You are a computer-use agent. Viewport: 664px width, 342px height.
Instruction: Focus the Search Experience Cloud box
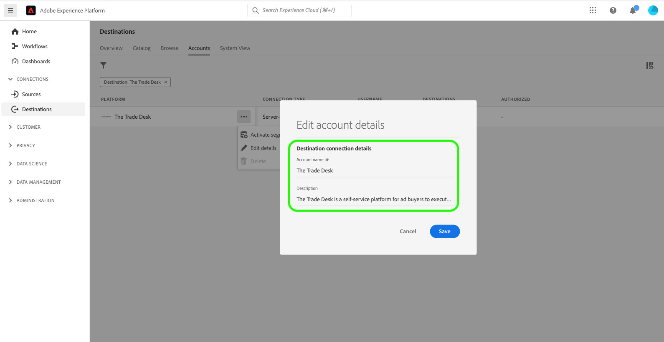pyautogui.click(x=299, y=10)
